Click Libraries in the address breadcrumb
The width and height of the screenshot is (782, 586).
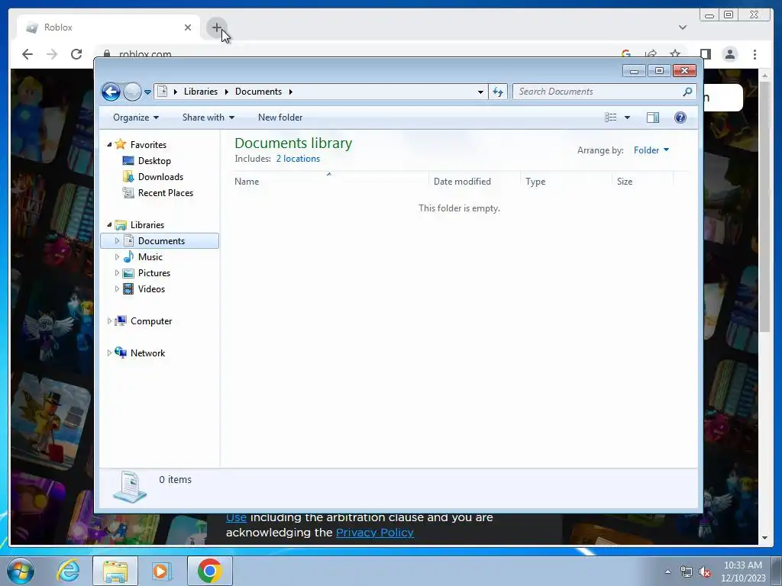coord(201,92)
